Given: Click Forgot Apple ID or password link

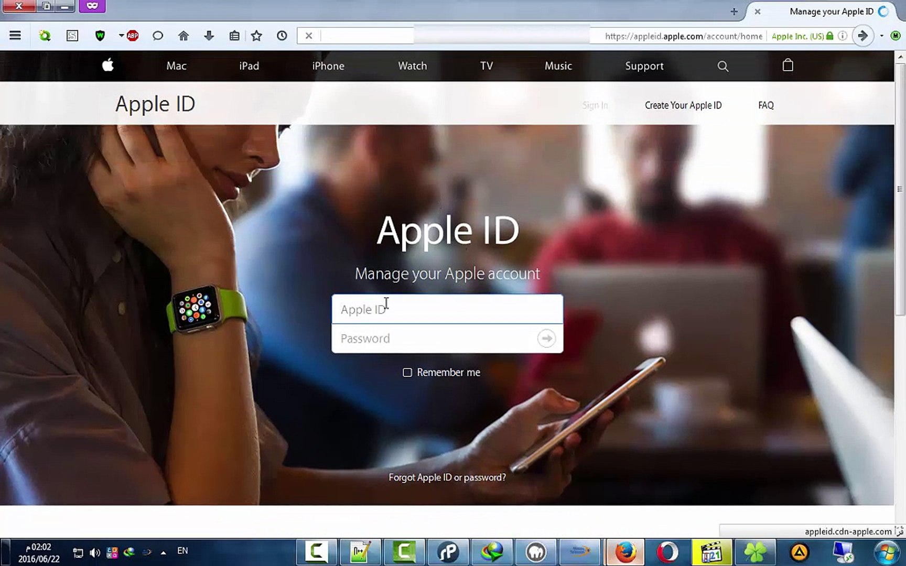Looking at the screenshot, I should pyautogui.click(x=447, y=477).
